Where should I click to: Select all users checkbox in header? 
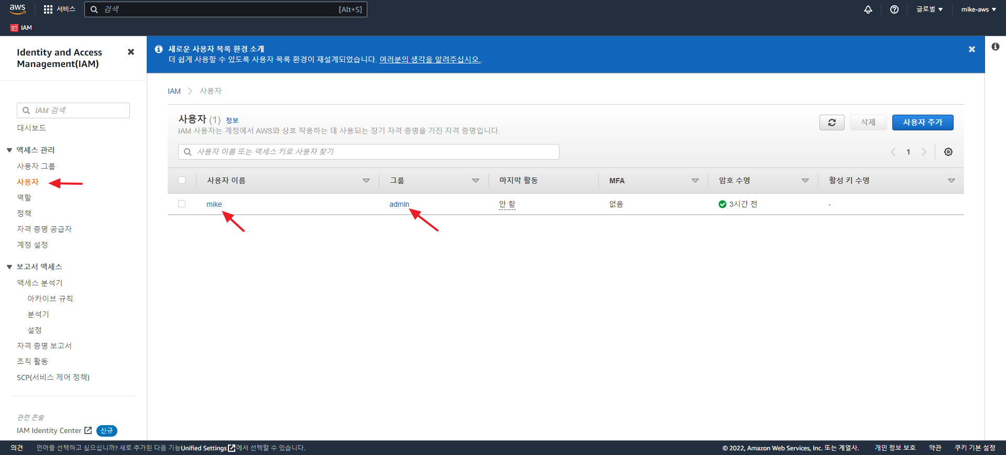click(182, 180)
